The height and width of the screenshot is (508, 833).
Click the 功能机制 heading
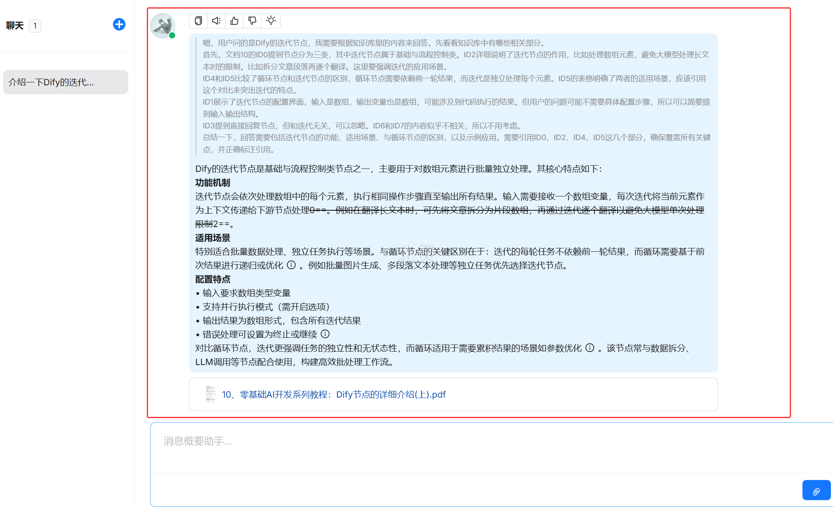point(212,183)
